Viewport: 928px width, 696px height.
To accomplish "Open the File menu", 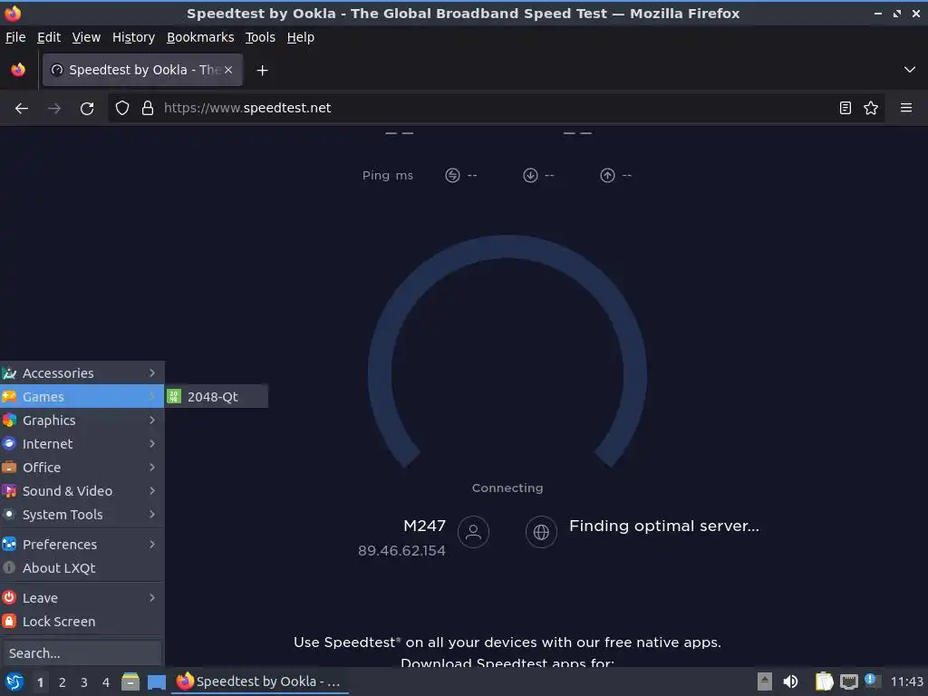I will 15,37.
